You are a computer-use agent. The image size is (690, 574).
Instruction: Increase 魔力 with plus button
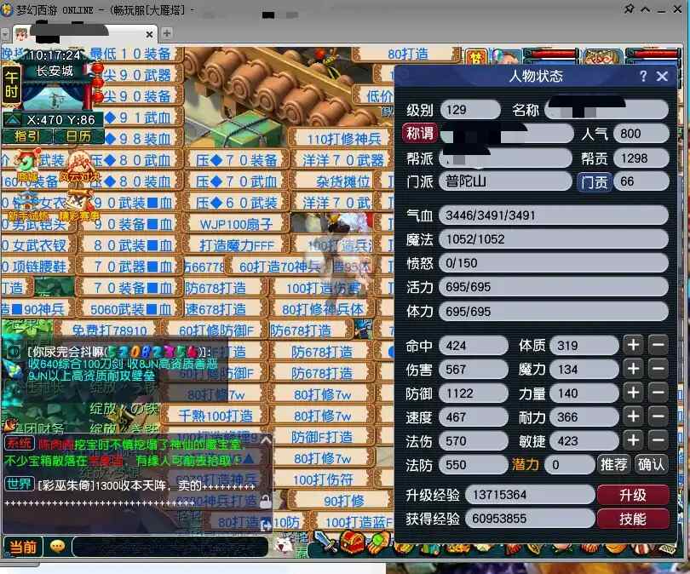pos(633,369)
